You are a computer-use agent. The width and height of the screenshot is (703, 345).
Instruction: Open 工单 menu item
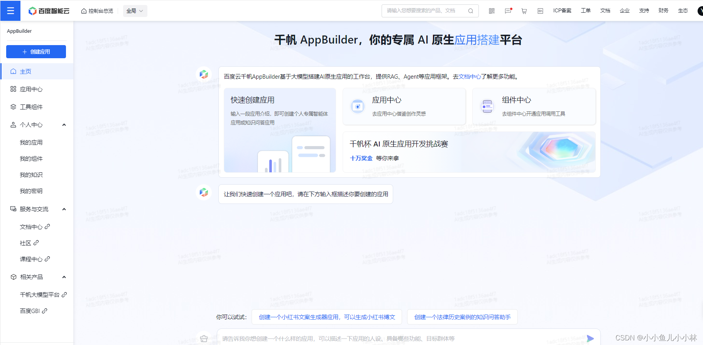pos(586,11)
